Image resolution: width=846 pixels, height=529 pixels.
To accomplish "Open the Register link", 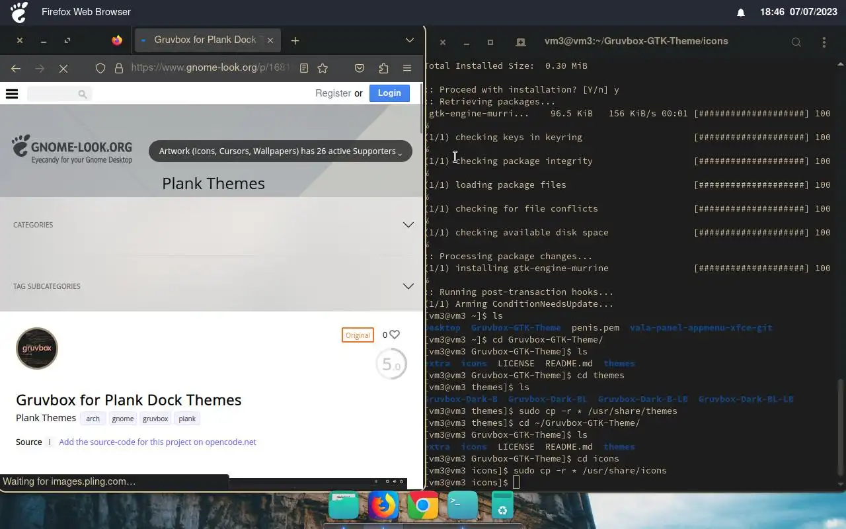I will click(333, 93).
